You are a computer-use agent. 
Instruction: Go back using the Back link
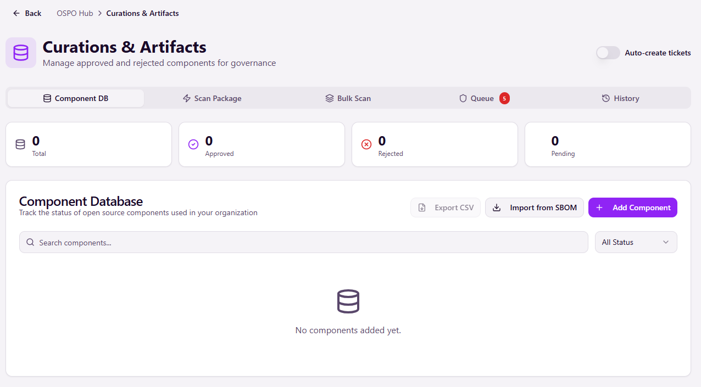pyautogui.click(x=27, y=13)
